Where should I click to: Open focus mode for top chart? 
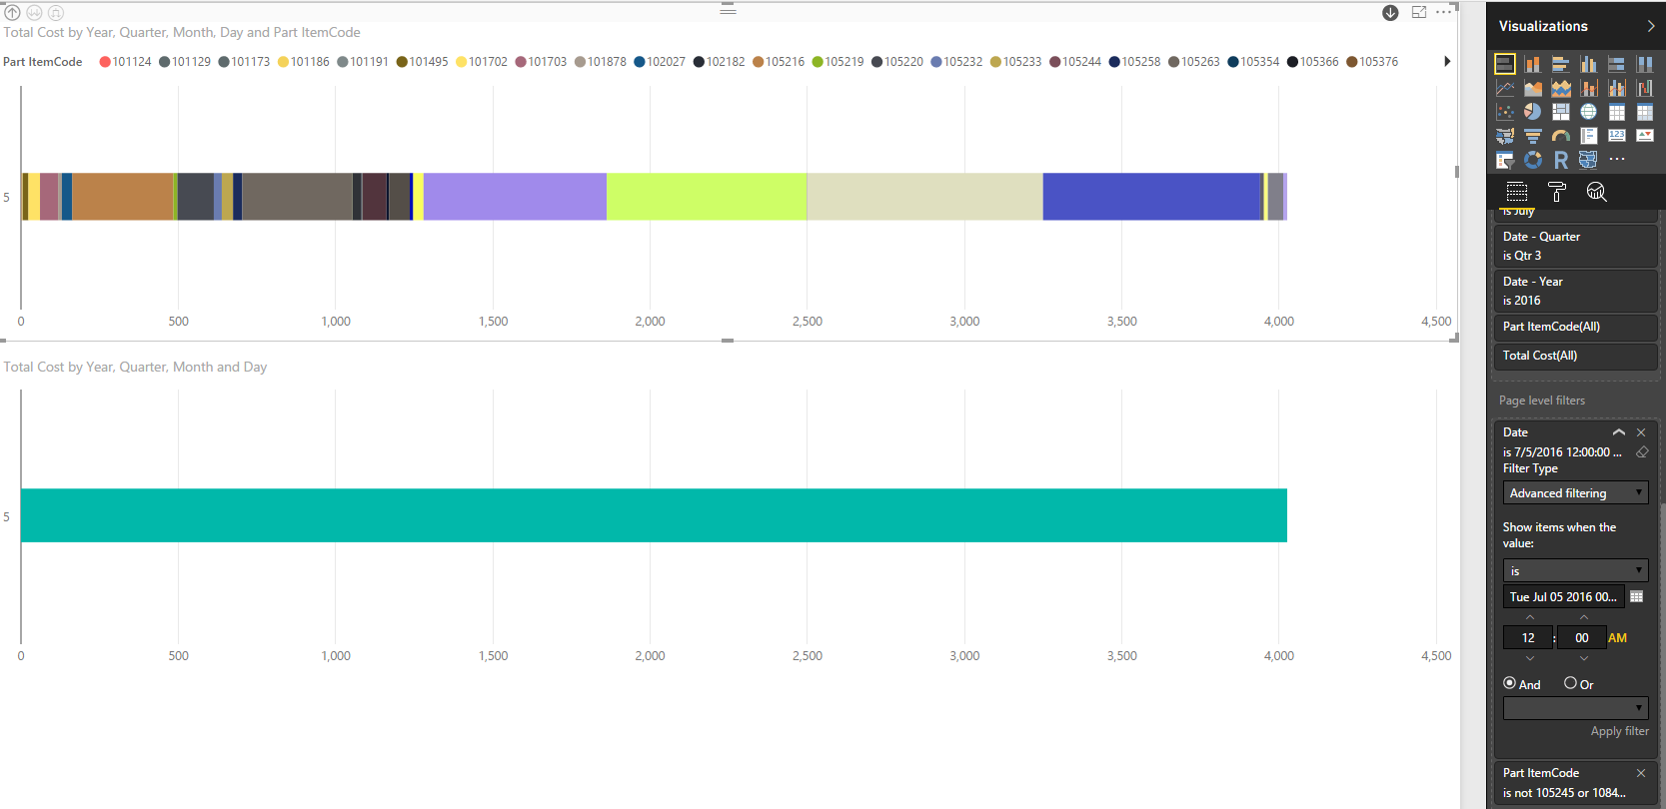point(1418,12)
